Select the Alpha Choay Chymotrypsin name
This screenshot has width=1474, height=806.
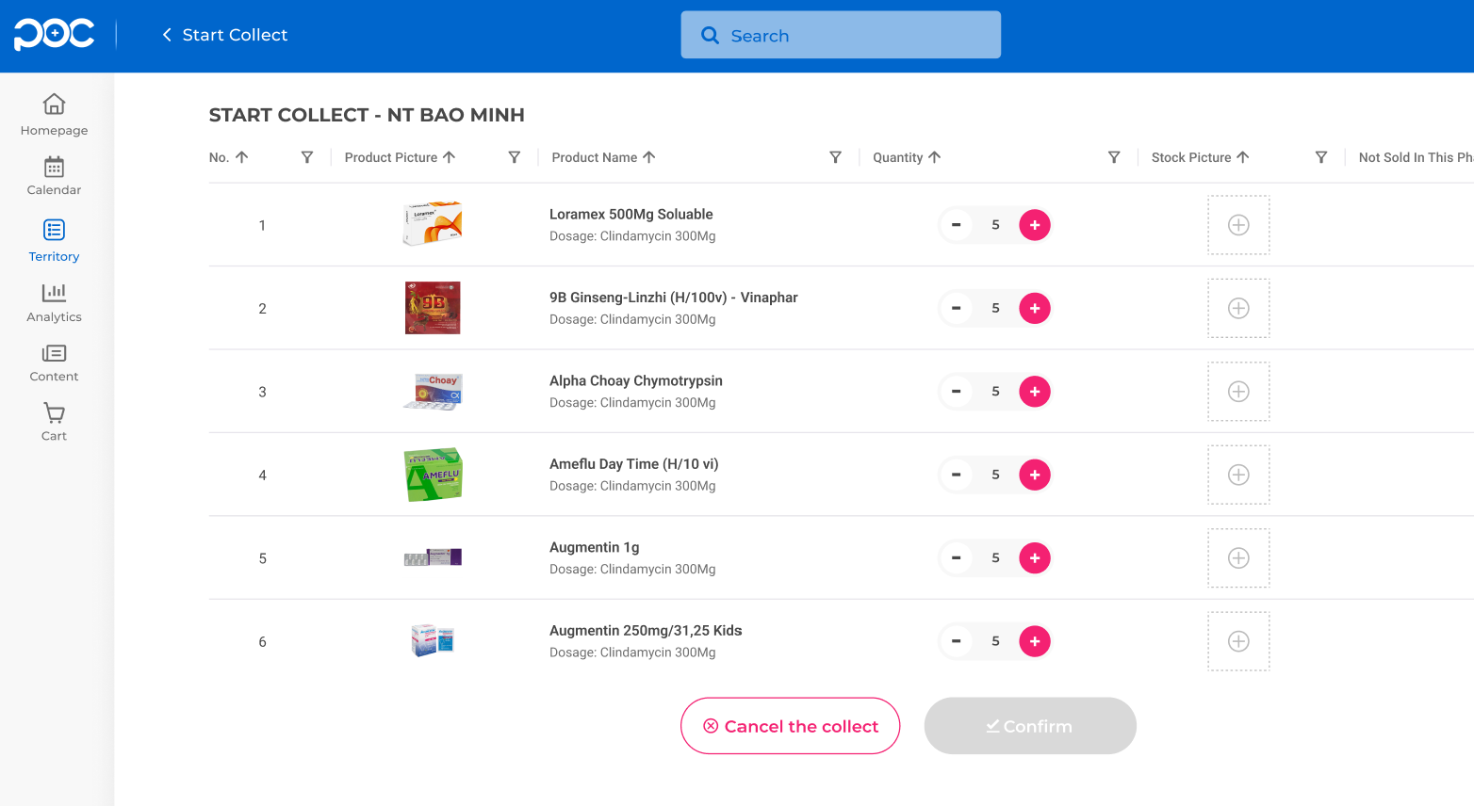click(x=636, y=381)
